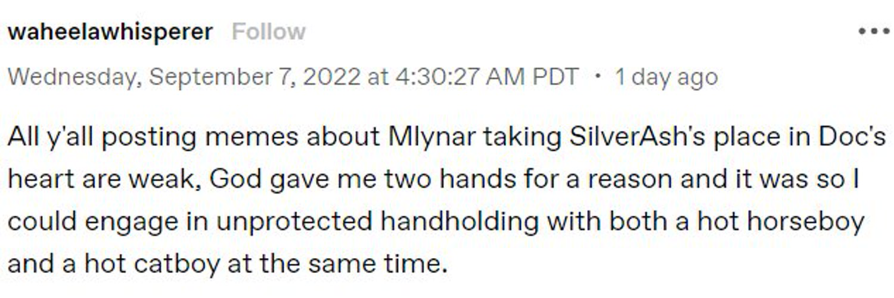Viewport: 894px width, 298px height.
Task: Click the "1 day ago" relative time
Action: pyautogui.click(x=666, y=77)
